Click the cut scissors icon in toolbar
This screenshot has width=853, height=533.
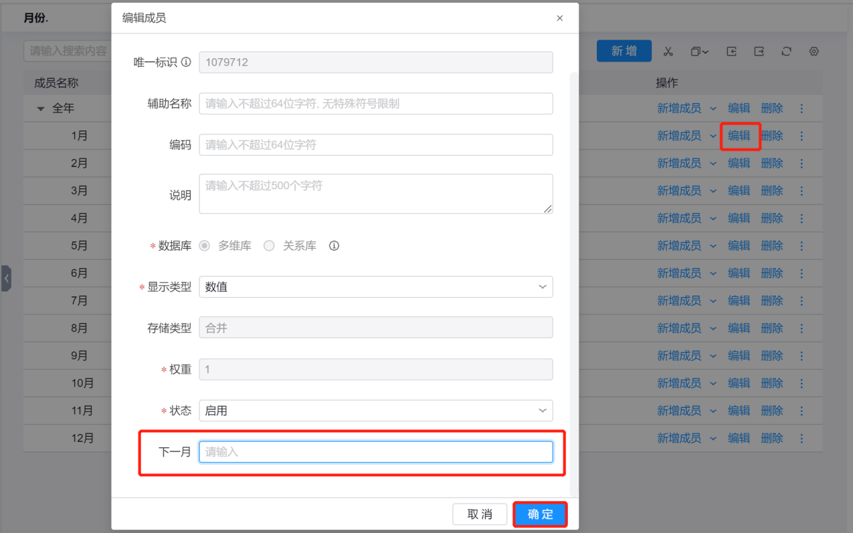(x=668, y=51)
